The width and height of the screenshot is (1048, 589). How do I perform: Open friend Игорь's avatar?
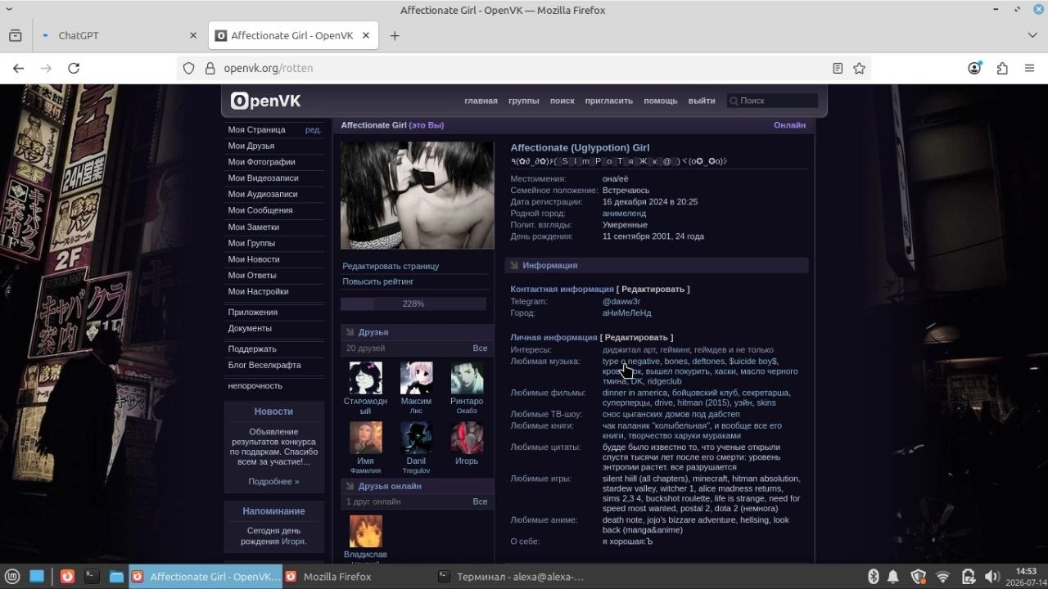tap(467, 438)
